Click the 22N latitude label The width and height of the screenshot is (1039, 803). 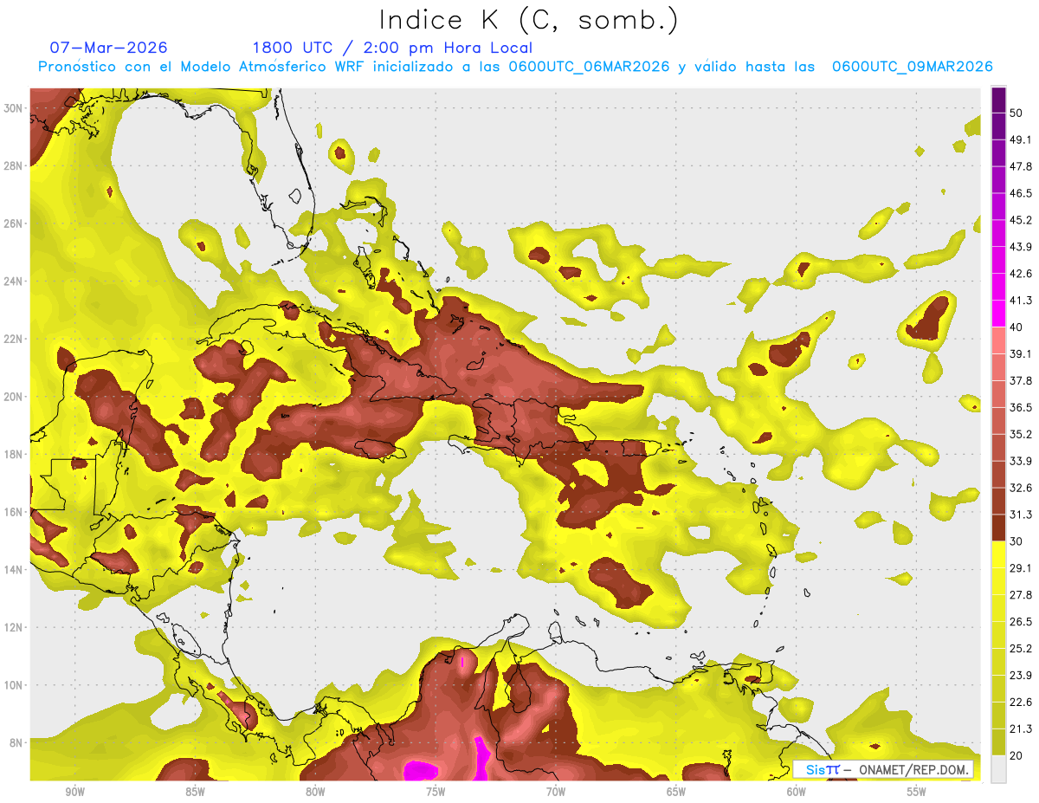point(14,338)
